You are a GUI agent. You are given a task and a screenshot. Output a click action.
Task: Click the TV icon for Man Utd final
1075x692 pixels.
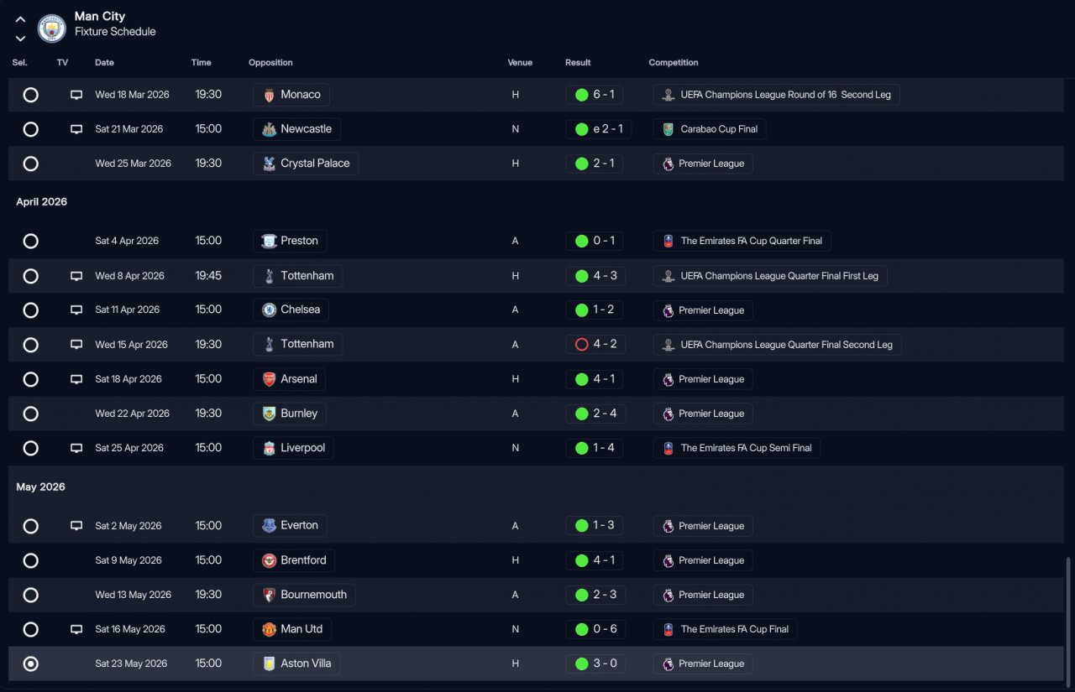pyautogui.click(x=76, y=629)
